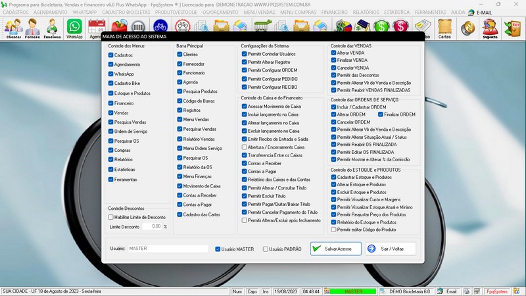Viewport: 526px width, 296px height.
Task: Open the RELATÓRIOS menu
Action: tap(366, 12)
